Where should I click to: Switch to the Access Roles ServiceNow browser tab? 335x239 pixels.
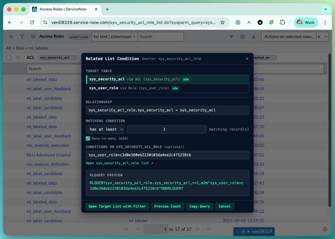click(62, 9)
